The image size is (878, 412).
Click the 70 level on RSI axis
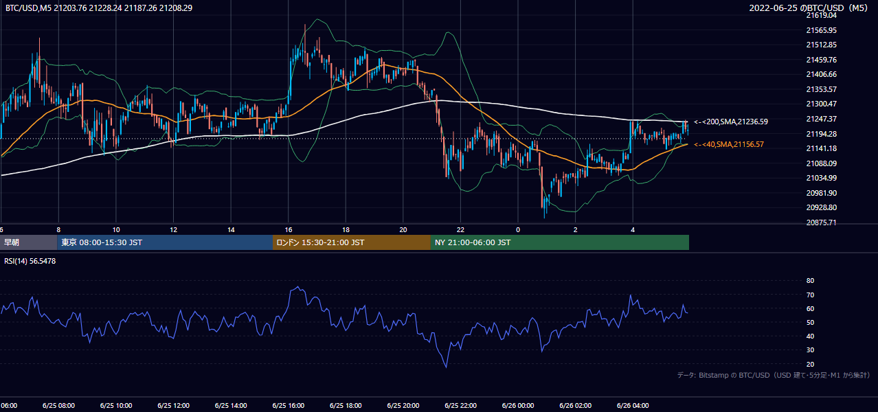[810, 295]
